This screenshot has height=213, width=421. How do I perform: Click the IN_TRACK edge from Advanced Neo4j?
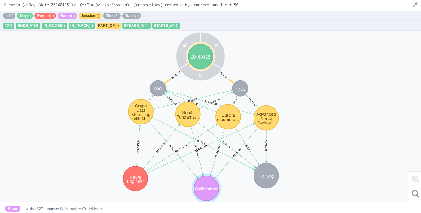click(x=266, y=146)
